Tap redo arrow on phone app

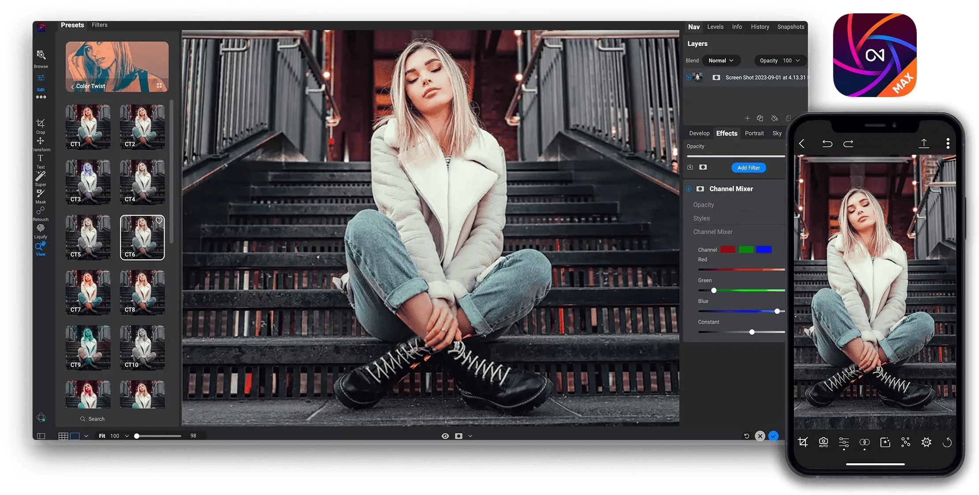848,143
